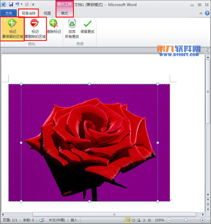This screenshot has width=211, height=224.
Task: Click the right-middle marquee handle
Action: (x=158, y=143)
